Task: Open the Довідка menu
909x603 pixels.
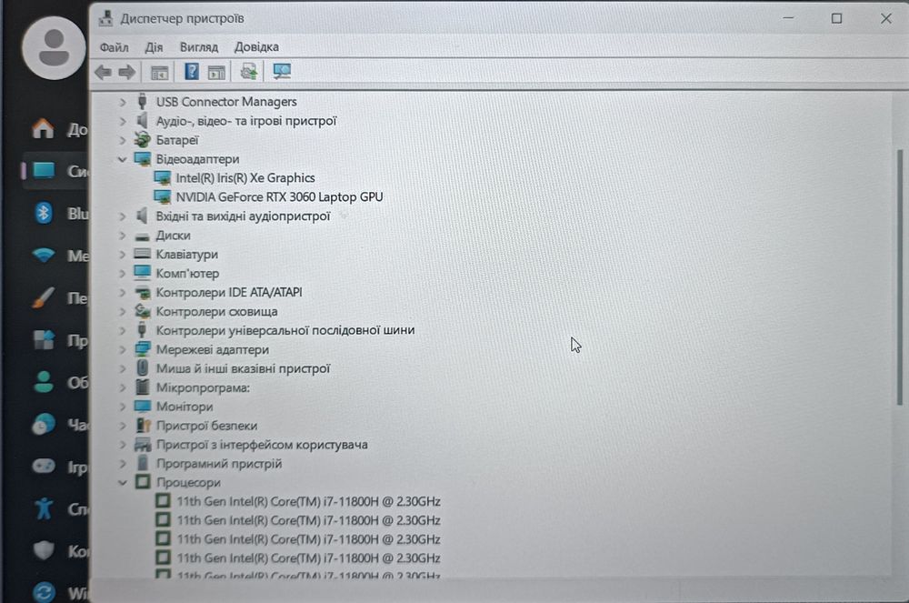Action: pyautogui.click(x=256, y=47)
